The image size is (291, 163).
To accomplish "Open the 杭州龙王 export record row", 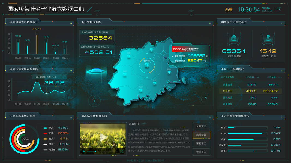I will click(x=250, y=91).
